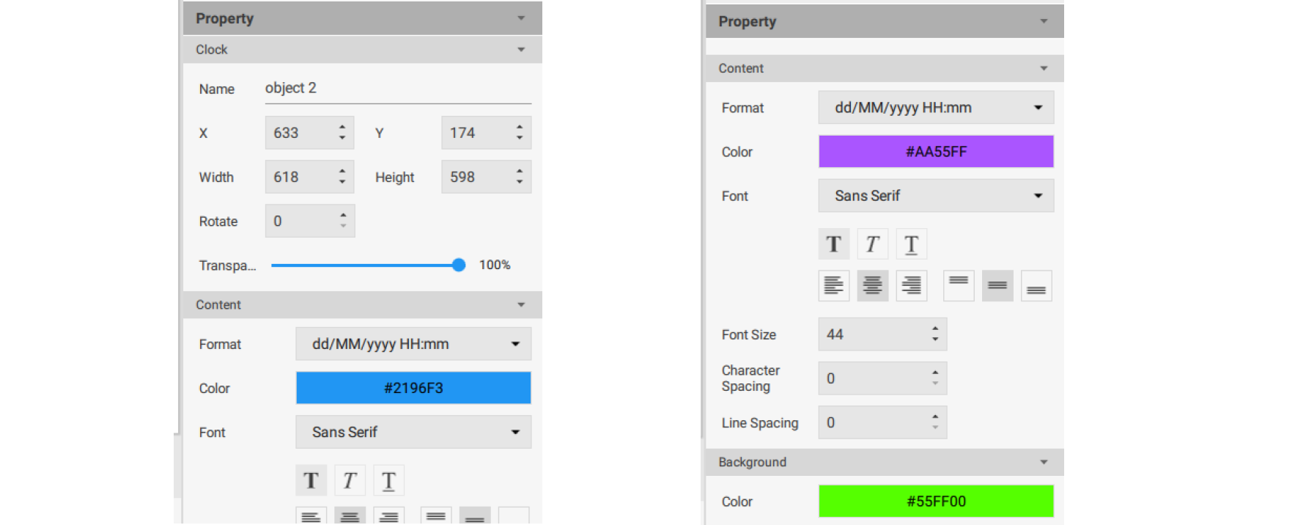Collapse the Background section
The width and height of the screenshot is (1295, 525).
pyautogui.click(x=1044, y=462)
